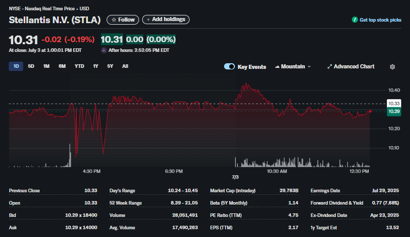Click the Advanced Chart expand arrows icon
This screenshot has width=410, height=237.
[x=330, y=66]
